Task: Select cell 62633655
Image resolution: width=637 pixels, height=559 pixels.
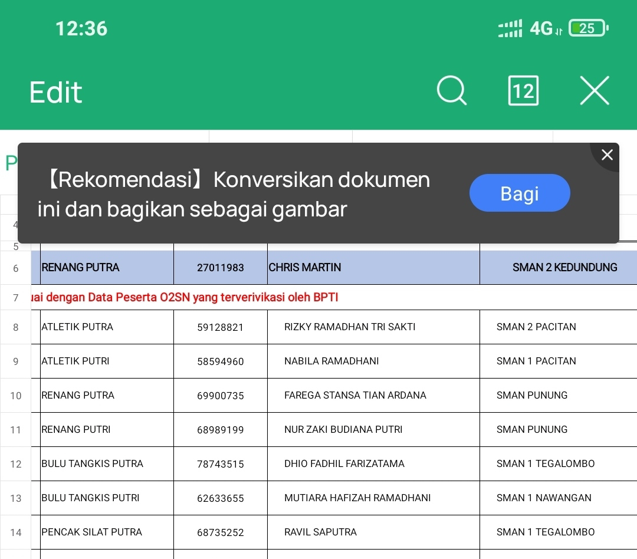Action: (x=221, y=498)
